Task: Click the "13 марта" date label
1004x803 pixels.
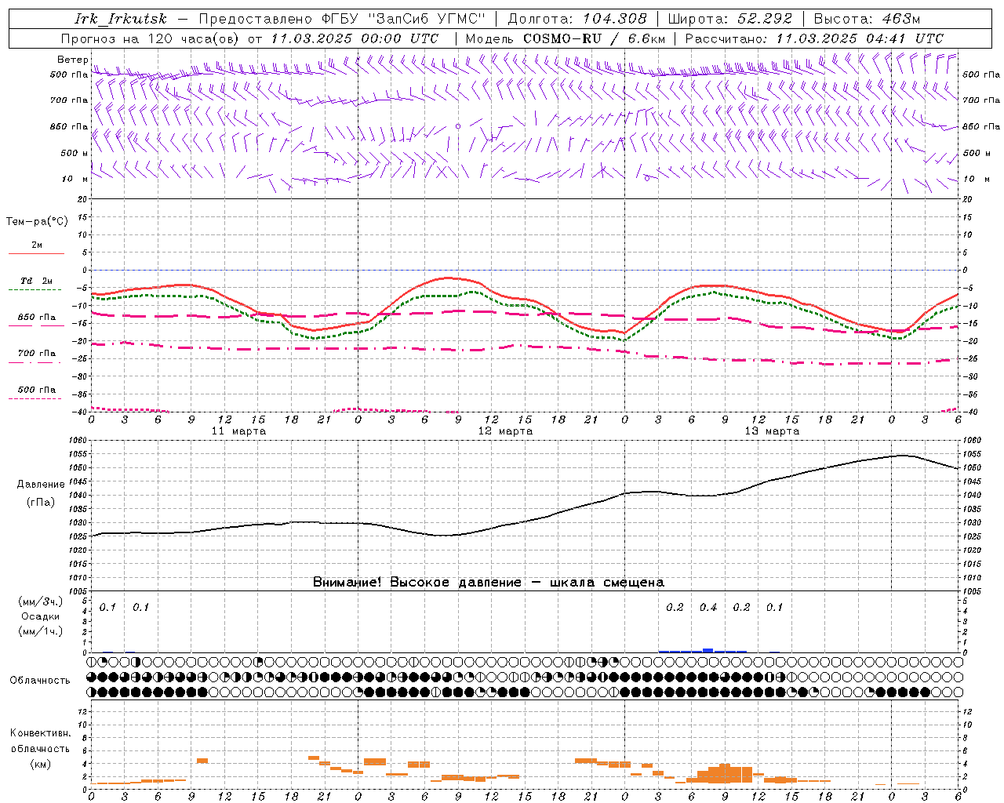Action: point(772,431)
